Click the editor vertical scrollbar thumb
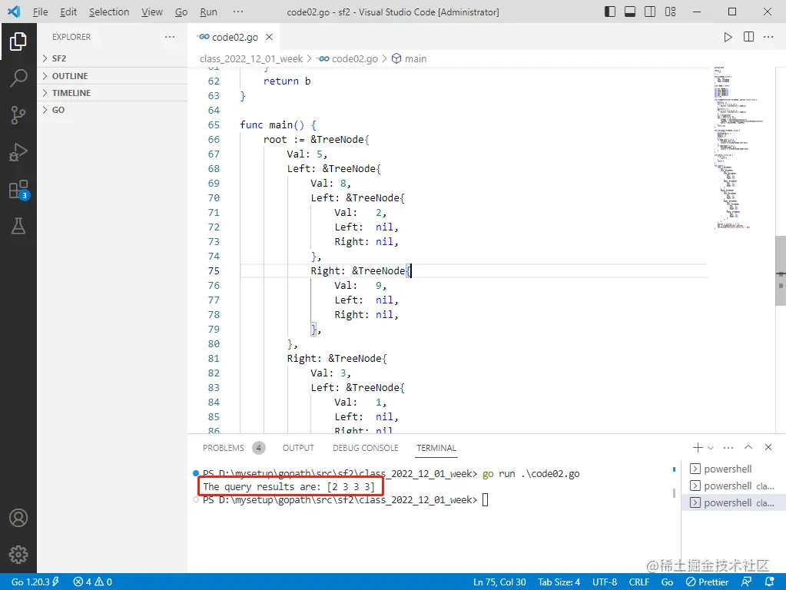This screenshot has width=786, height=590. [x=781, y=270]
